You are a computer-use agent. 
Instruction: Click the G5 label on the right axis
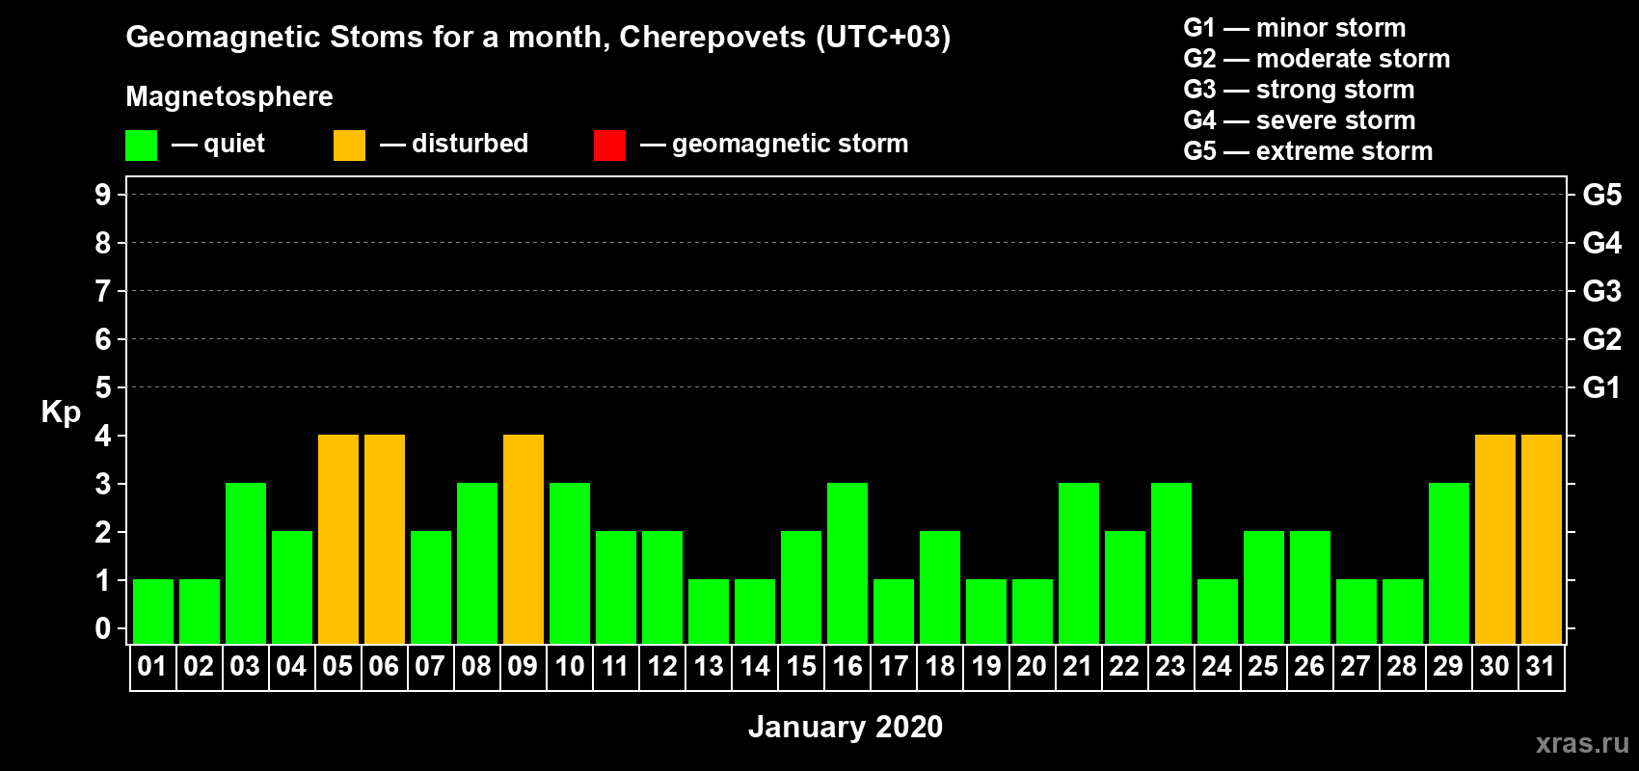1602,195
